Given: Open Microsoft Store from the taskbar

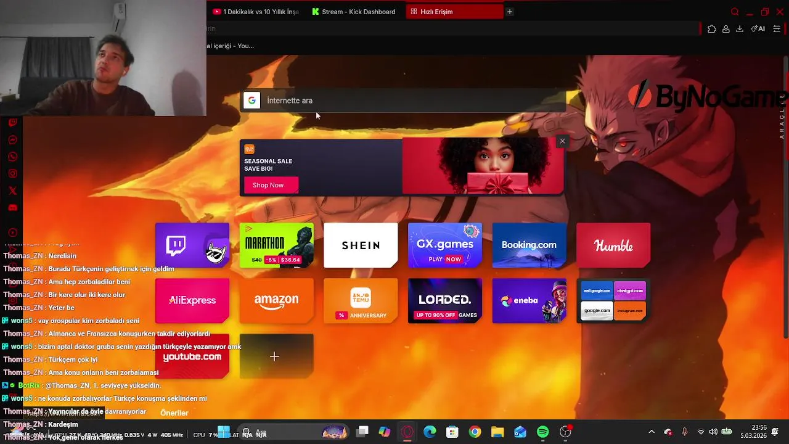Looking at the screenshot, I should (x=452, y=432).
